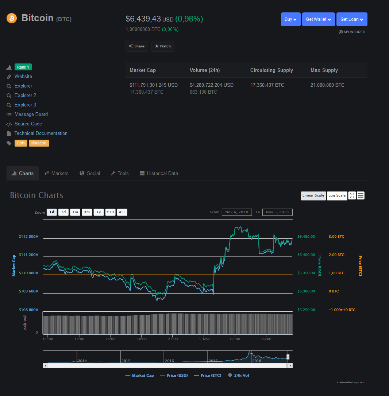Click the Watch star button
The height and width of the screenshot is (396, 389).
point(163,46)
